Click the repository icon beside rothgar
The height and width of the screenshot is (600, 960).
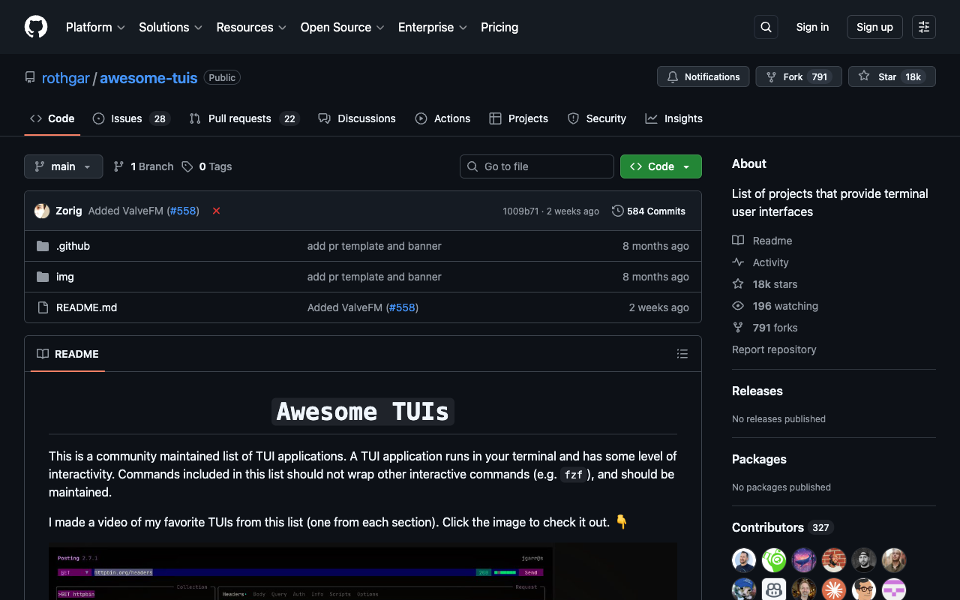pos(30,77)
